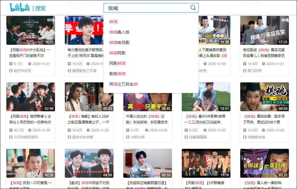The width and height of the screenshot is (297, 189).
Task: Open title 《棋魂》真人版一集封神
Action: [263, 185]
